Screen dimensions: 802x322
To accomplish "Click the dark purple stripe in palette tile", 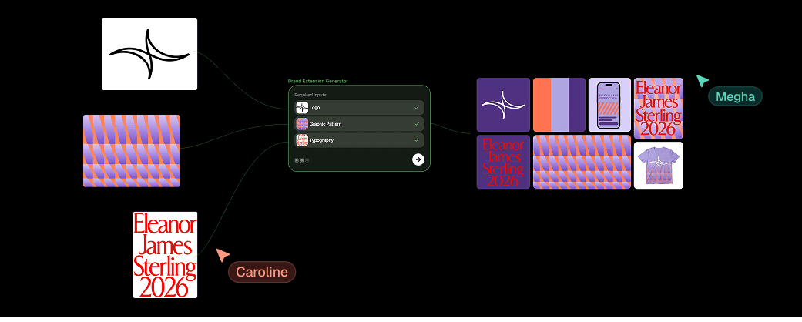I will click(577, 105).
